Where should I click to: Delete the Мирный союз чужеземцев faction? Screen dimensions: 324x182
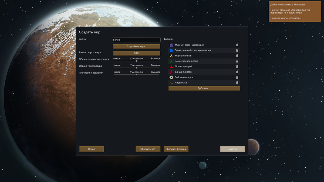237,45
